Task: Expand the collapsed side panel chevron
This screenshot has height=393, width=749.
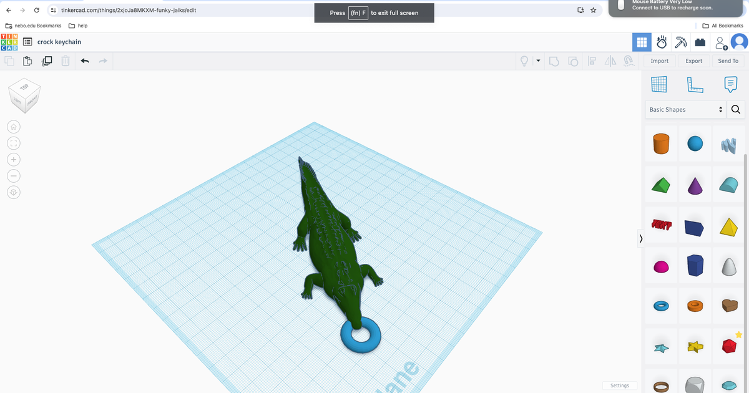Action: pyautogui.click(x=640, y=238)
